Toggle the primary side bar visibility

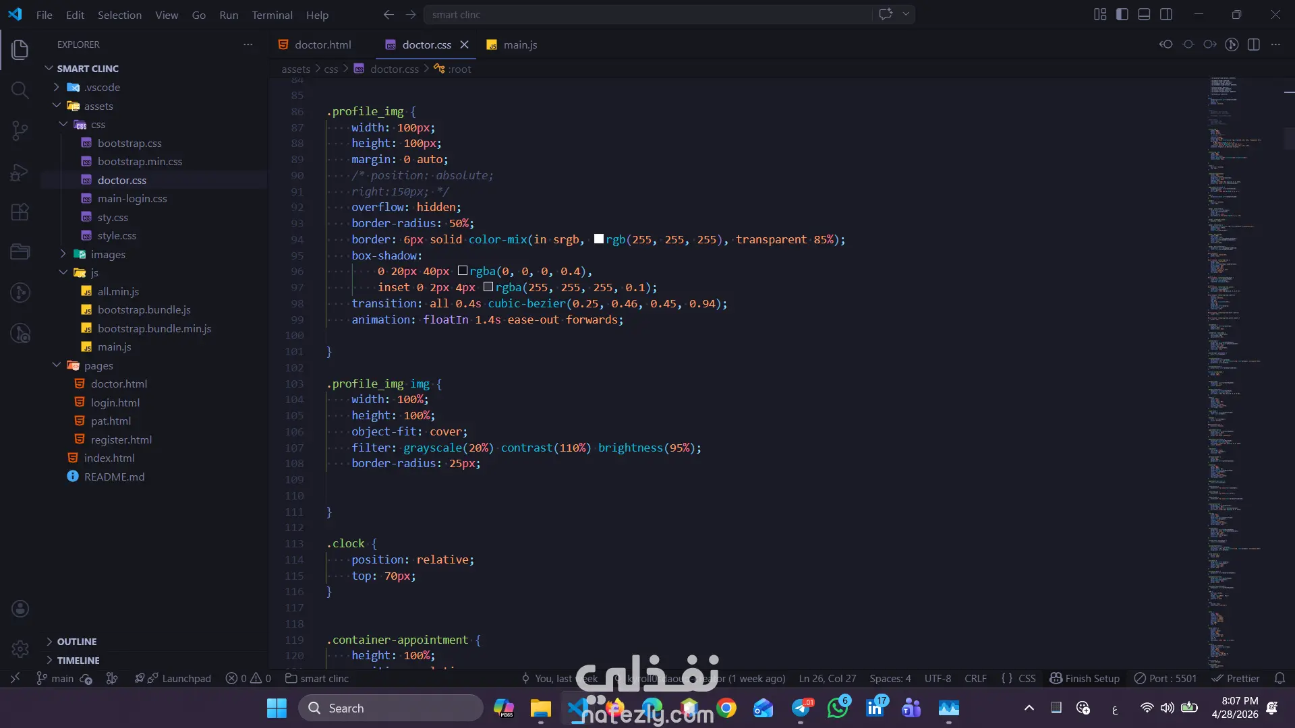[1122, 14]
